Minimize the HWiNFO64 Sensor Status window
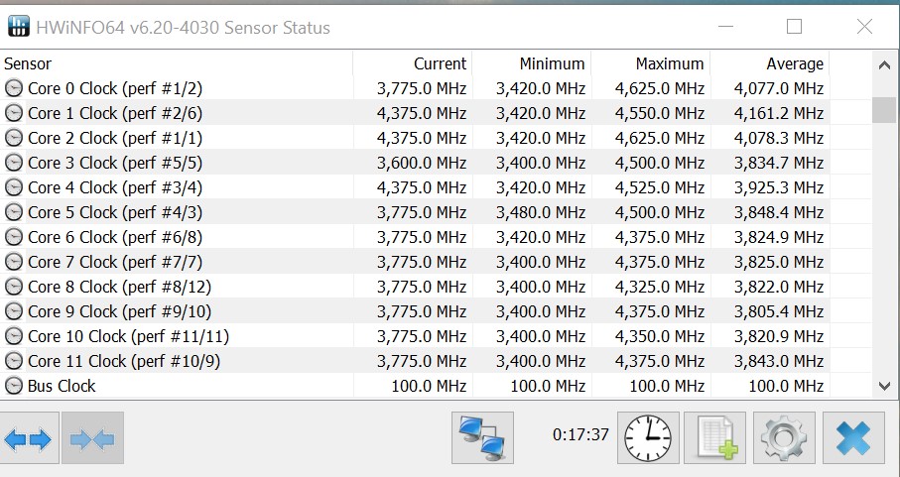 click(x=725, y=27)
